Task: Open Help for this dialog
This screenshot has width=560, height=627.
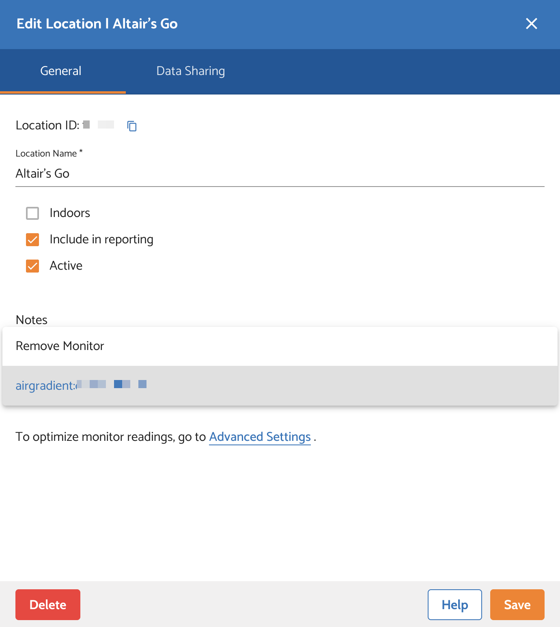Action: pyautogui.click(x=454, y=605)
